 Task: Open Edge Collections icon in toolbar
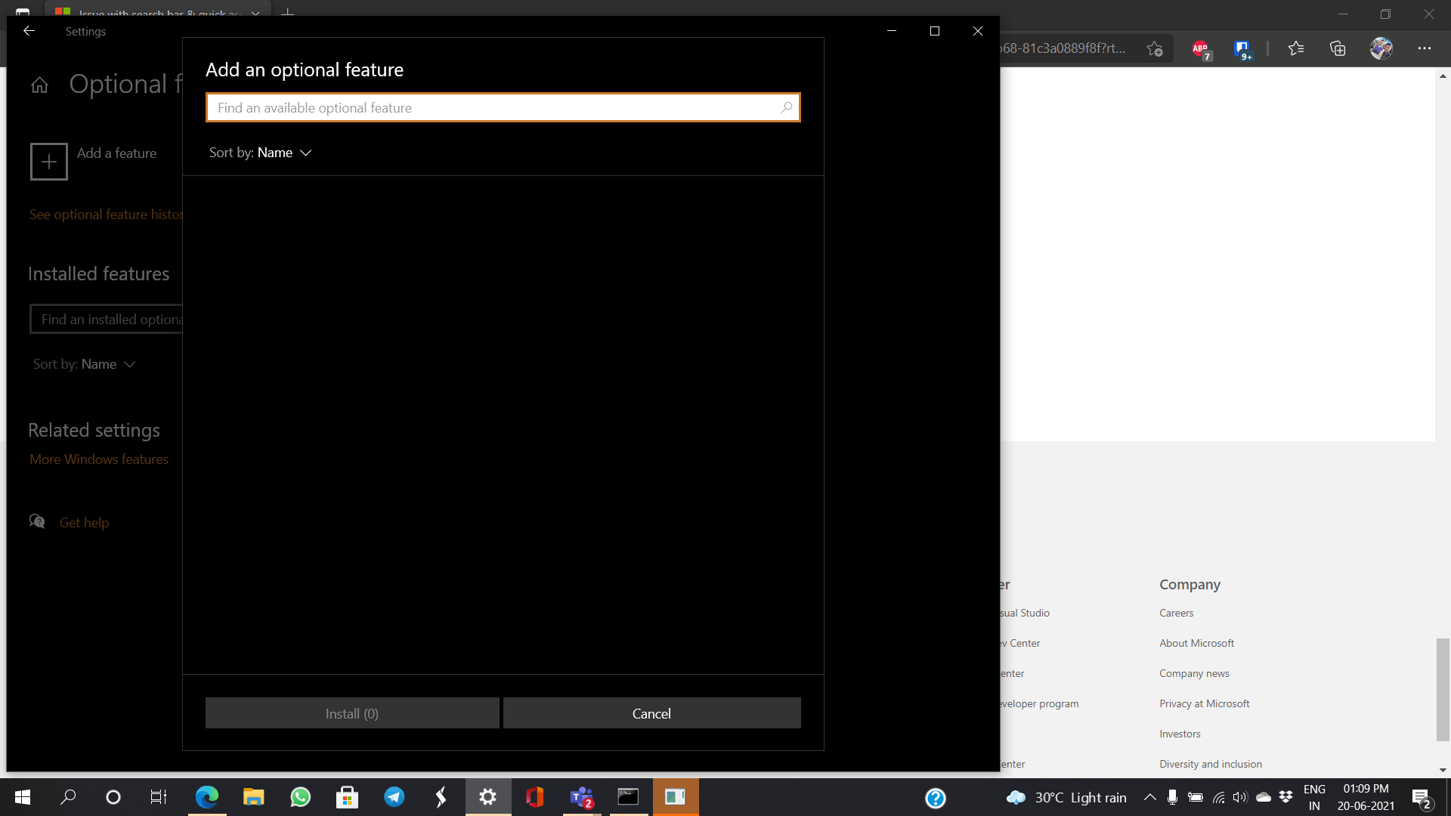coord(1338,48)
